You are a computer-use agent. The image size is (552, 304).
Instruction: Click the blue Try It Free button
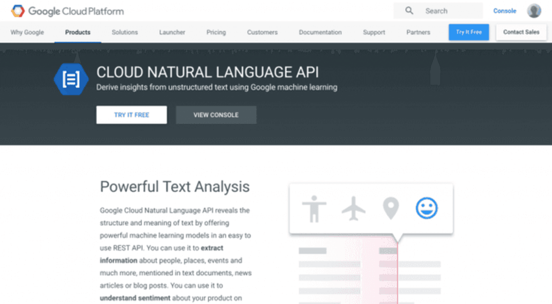point(469,32)
